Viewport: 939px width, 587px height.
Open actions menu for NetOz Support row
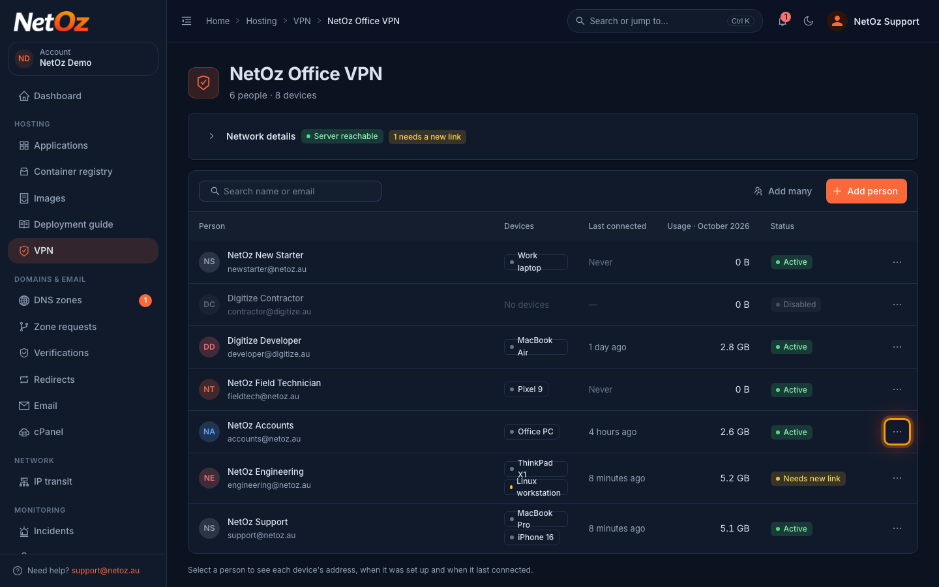pos(897,528)
